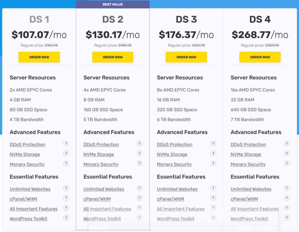Open DS 3 NVMe Storage link
Viewport: 299px width, 232px height.
(172, 154)
